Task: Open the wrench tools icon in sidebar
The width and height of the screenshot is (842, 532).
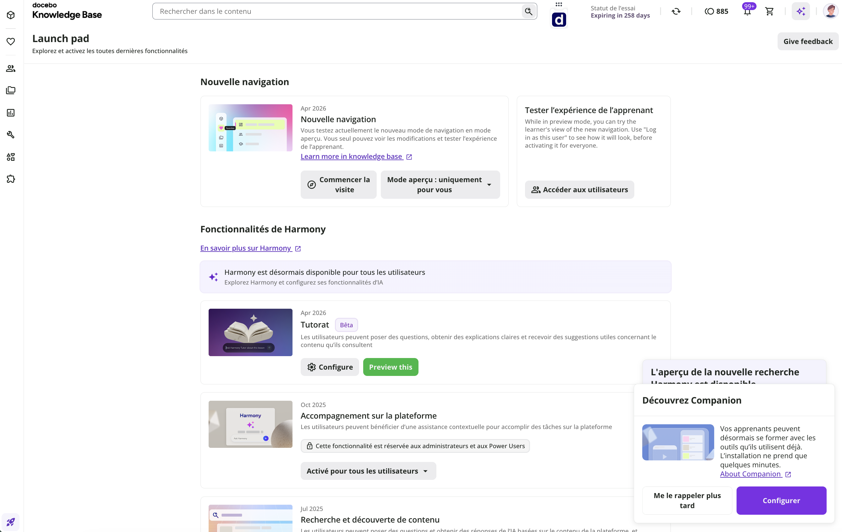Action: (11, 135)
